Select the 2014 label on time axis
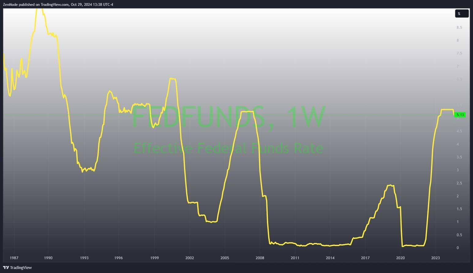 coord(330,258)
